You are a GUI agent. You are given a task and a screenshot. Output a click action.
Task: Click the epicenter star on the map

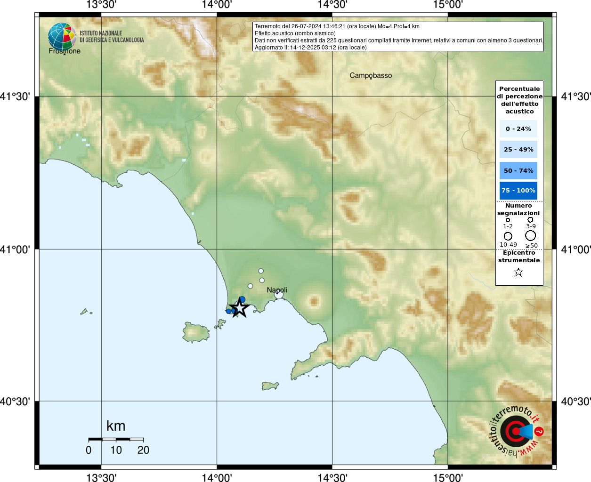click(x=240, y=308)
